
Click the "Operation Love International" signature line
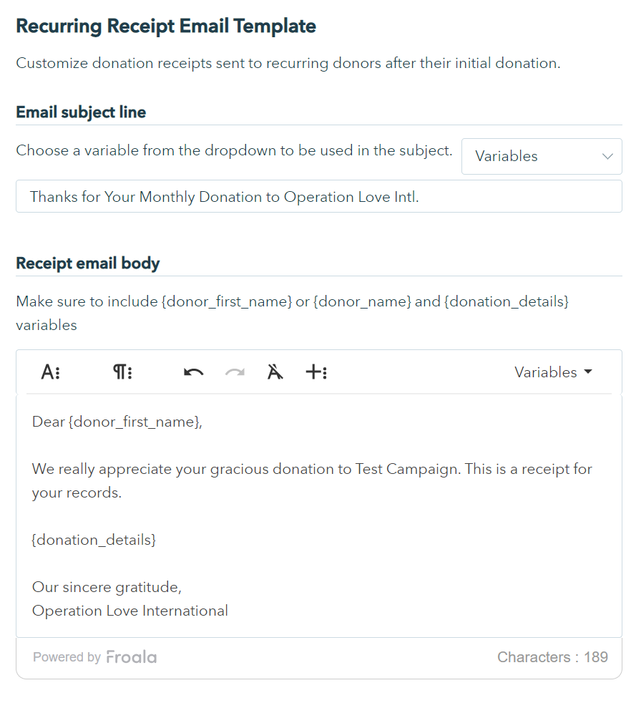(130, 611)
